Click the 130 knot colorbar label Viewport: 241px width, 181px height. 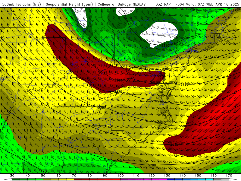pyautogui.click(x=167, y=176)
